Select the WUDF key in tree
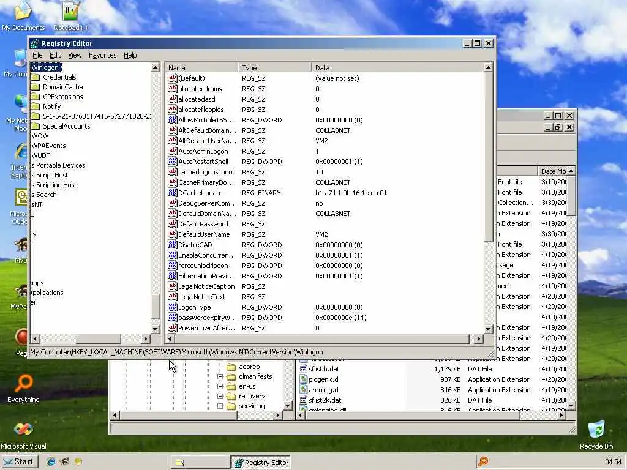Screen dimensions: 627x470 tap(40, 155)
